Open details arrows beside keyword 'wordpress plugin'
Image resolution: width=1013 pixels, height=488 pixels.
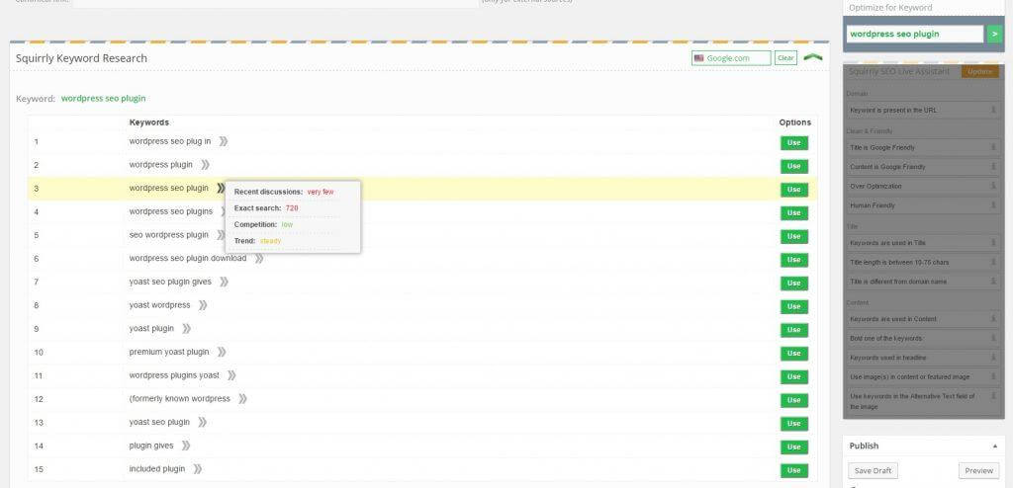tap(205, 165)
